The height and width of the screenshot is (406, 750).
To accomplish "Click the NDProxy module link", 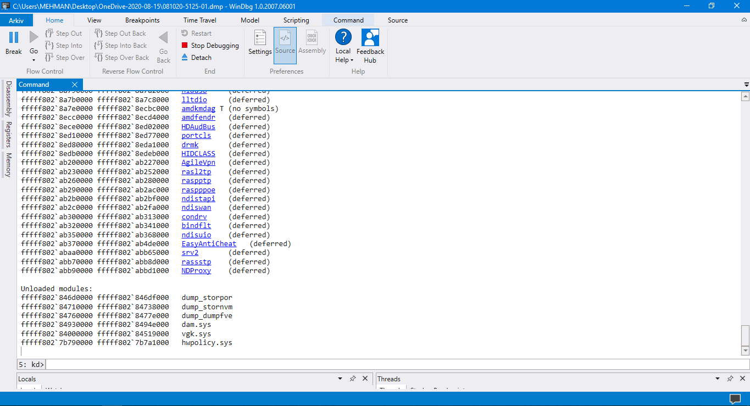I will tap(196, 271).
